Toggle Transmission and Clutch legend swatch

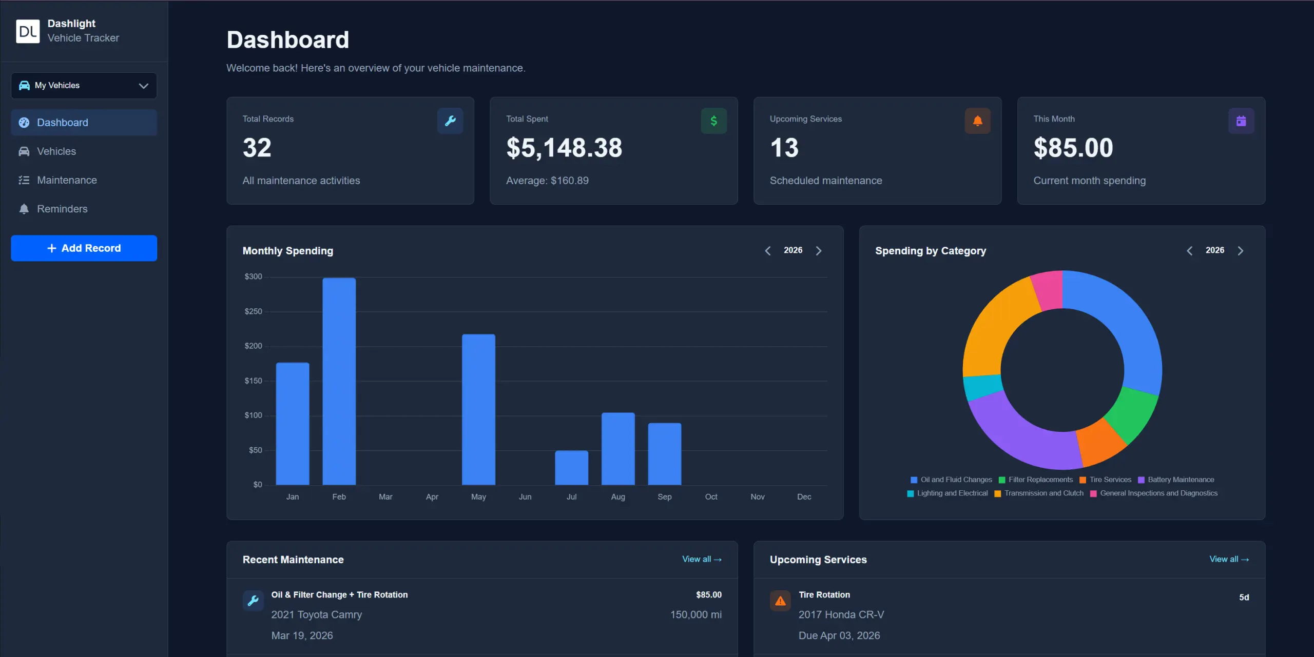click(997, 493)
